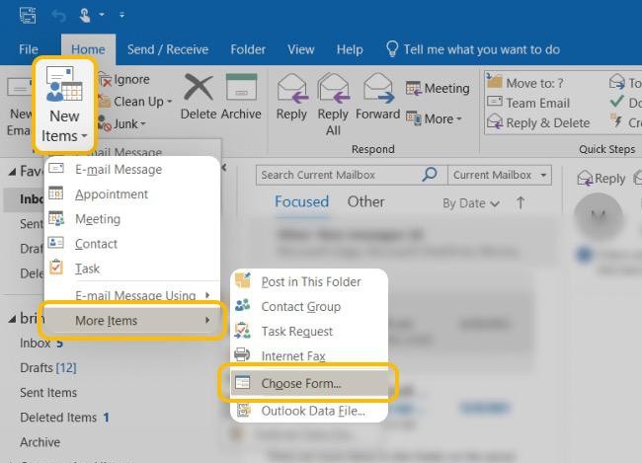The height and width of the screenshot is (463, 642).
Task: Forward the selected email
Action: pos(377,89)
